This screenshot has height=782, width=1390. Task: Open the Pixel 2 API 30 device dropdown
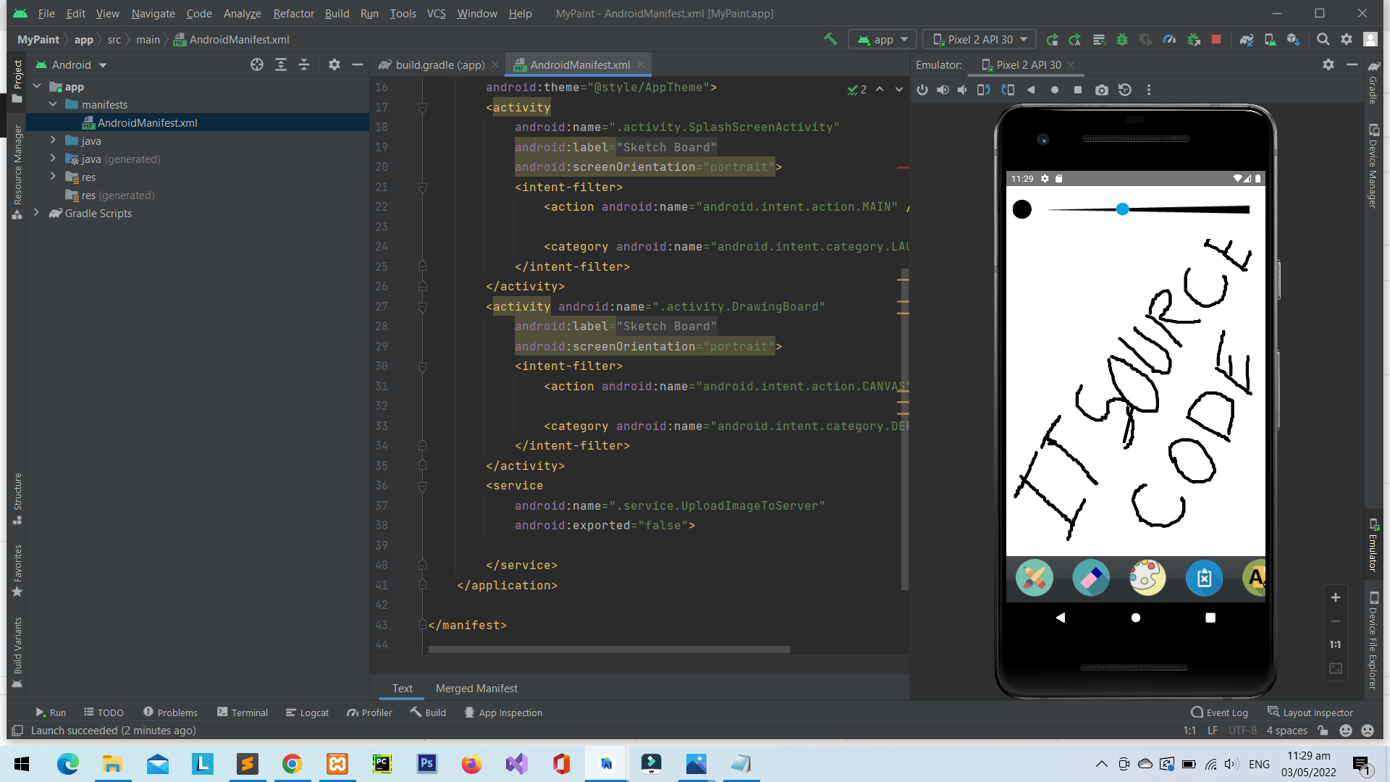979,39
